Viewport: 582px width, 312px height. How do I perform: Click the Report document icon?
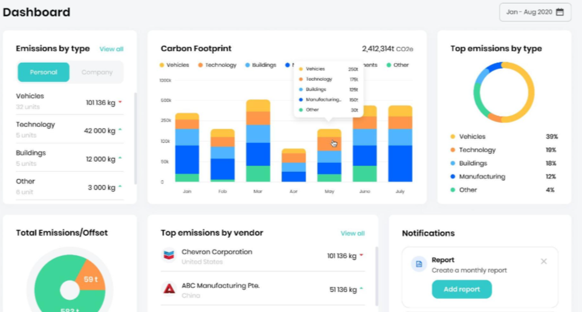pos(419,264)
